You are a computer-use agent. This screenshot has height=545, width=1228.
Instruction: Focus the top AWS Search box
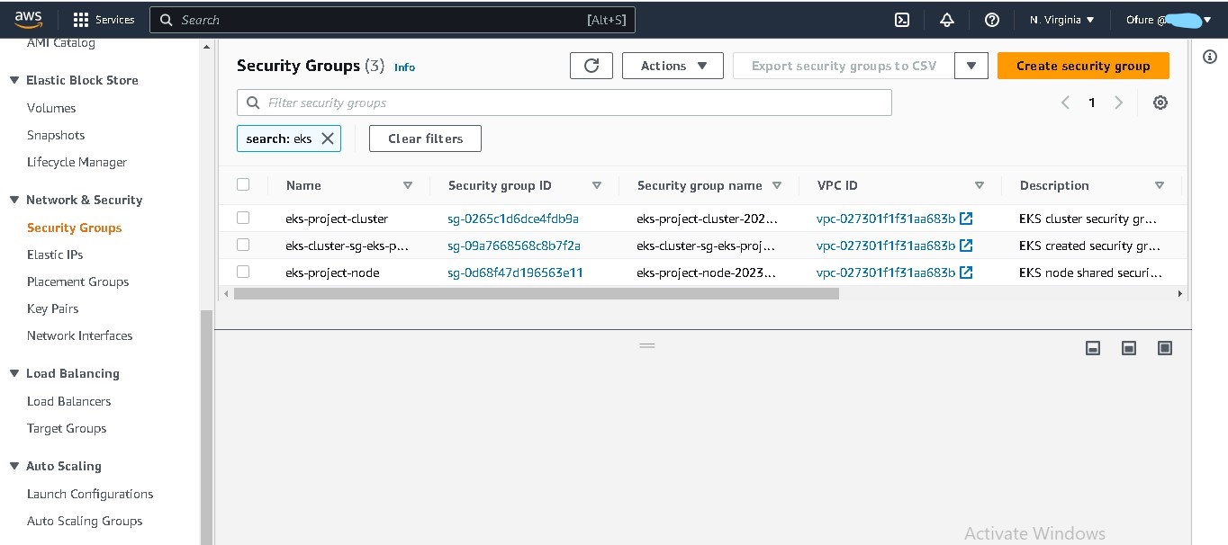(393, 20)
